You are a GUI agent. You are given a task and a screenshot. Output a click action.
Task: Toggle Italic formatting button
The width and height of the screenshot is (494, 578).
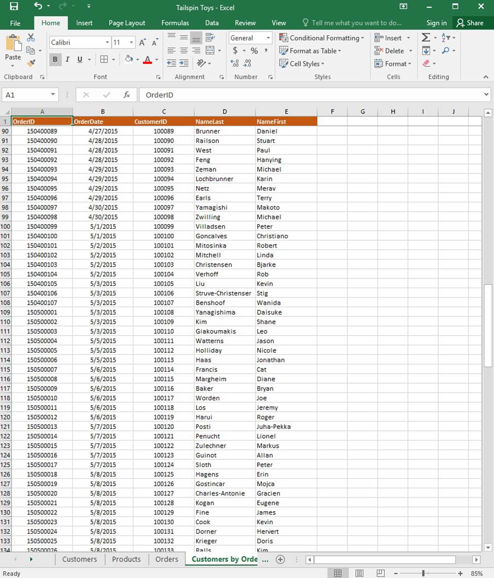[x=67, y=59]
